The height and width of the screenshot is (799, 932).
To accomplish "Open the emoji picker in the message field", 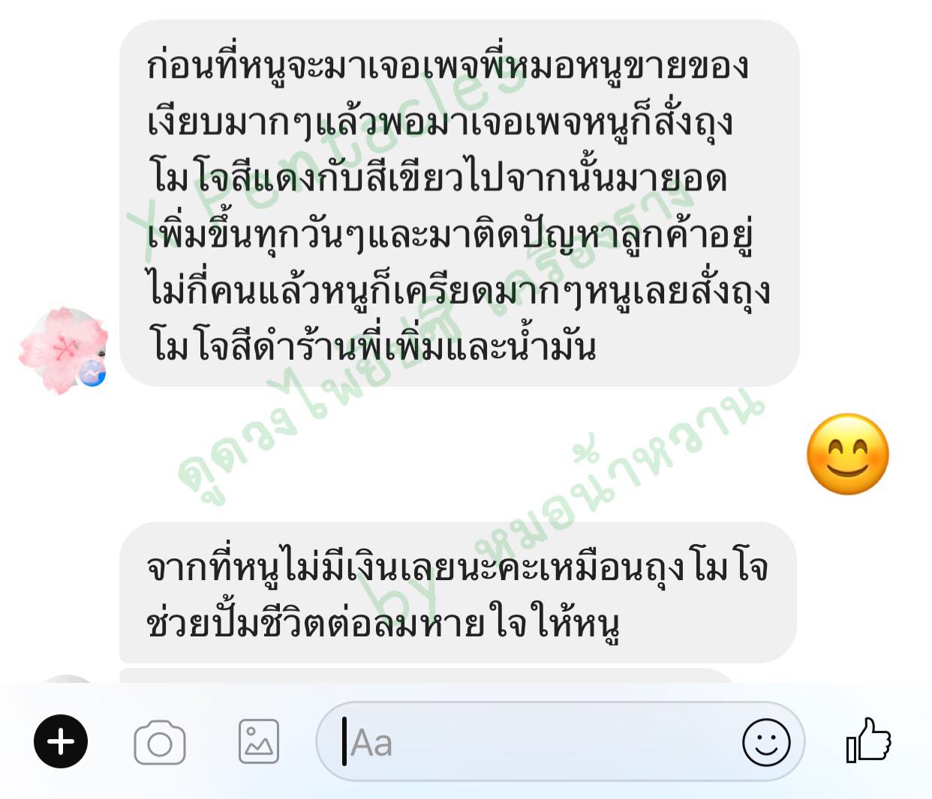I will (766, 743).
